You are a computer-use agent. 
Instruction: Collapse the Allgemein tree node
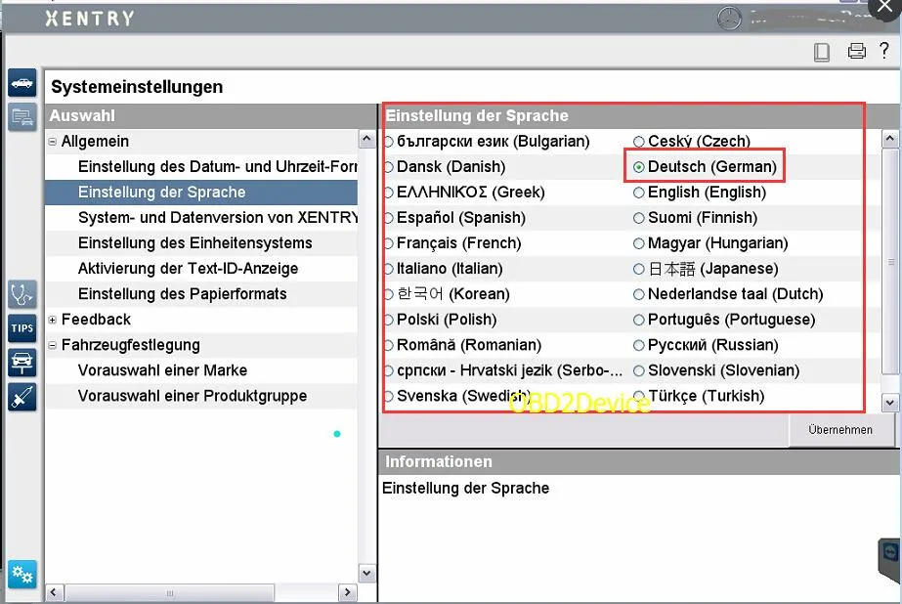click(53, 142)
